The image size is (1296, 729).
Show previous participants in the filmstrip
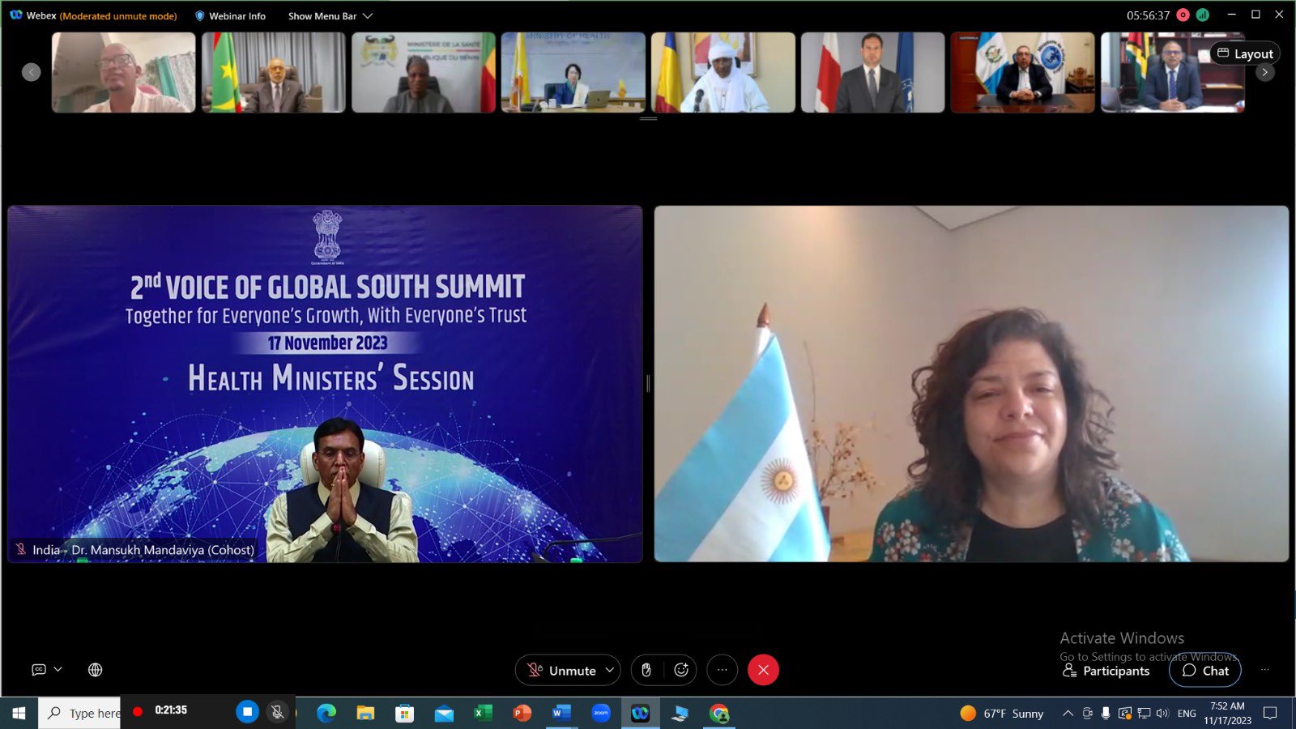click(31, 72)
